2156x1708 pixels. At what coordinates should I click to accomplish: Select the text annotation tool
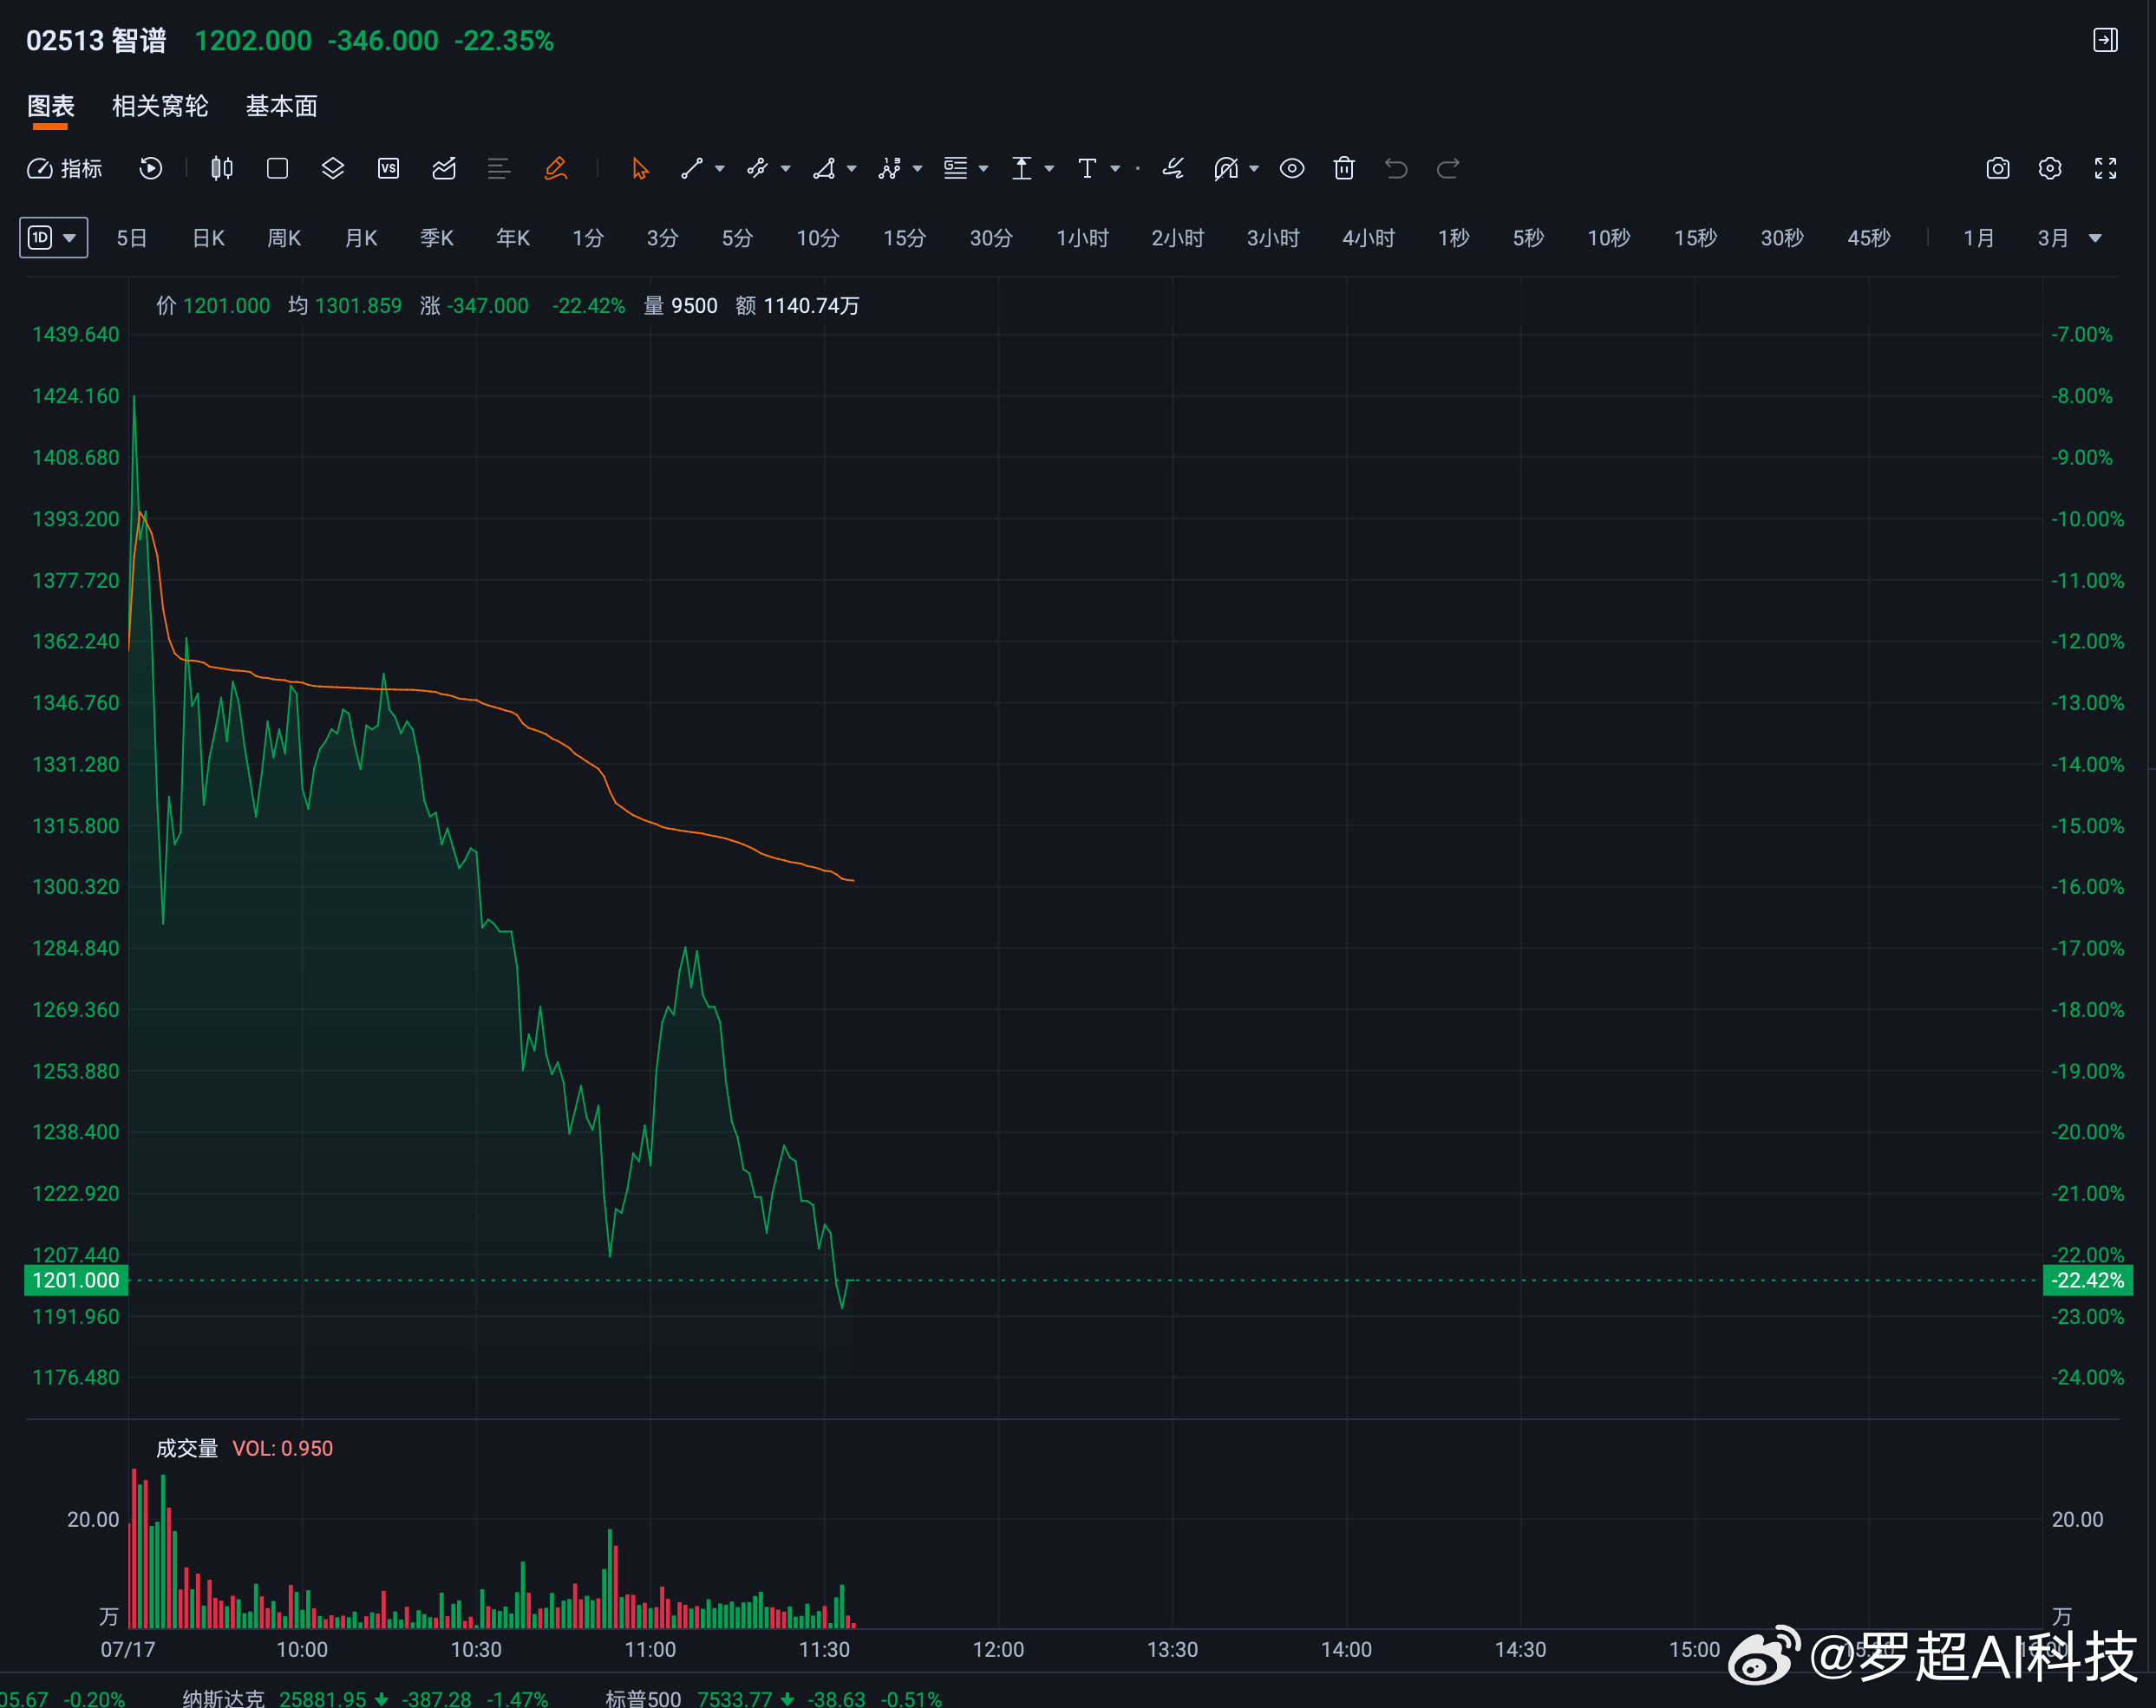point(1087,168)
